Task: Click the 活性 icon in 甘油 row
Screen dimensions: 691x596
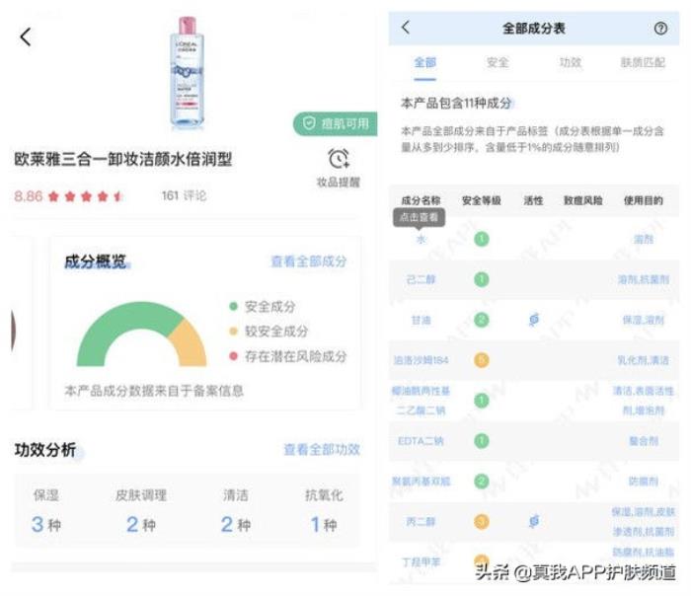Action: [534, 320]
